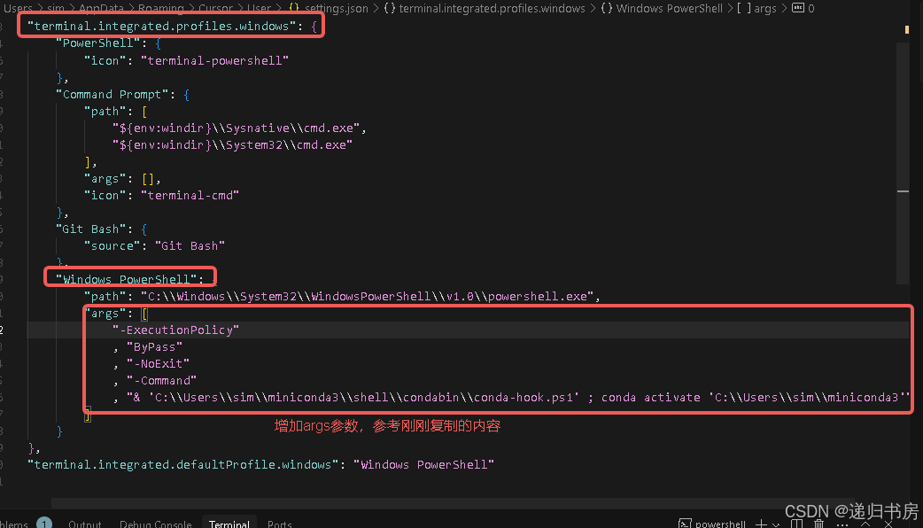
Task: Click the braces icon before settings.json breadcrumb
Action: 294,8
